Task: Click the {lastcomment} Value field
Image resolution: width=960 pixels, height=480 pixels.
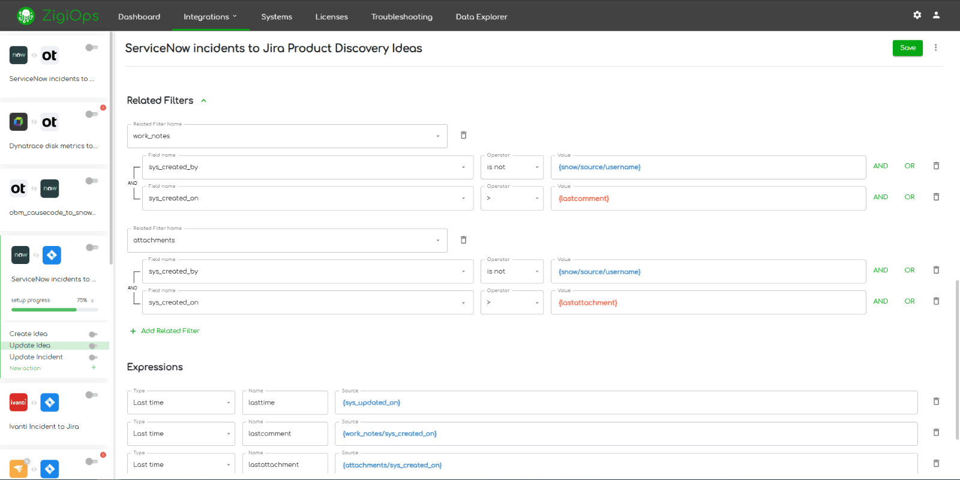Action: 709,199
